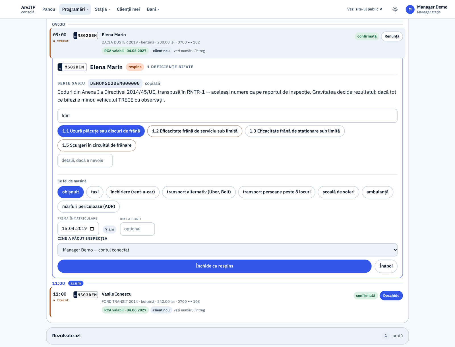Viewport: 455px width, 347px height.
Task: Select deficiency 1.2 Eficacitate frână de serviciu
Action: (x=195, y=131)
